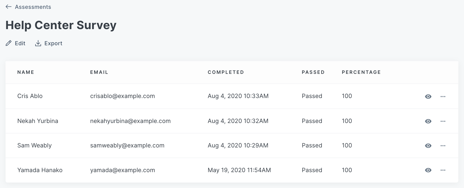Open the more options menu for Sam Weably

click(443, 146)
